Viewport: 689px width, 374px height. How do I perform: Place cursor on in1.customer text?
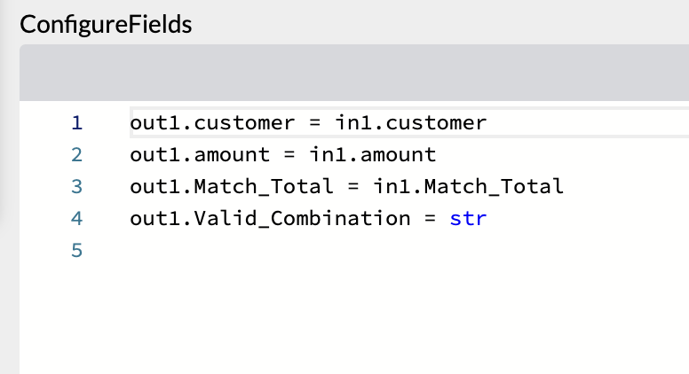pyautogui.click(x=411, y=122)
